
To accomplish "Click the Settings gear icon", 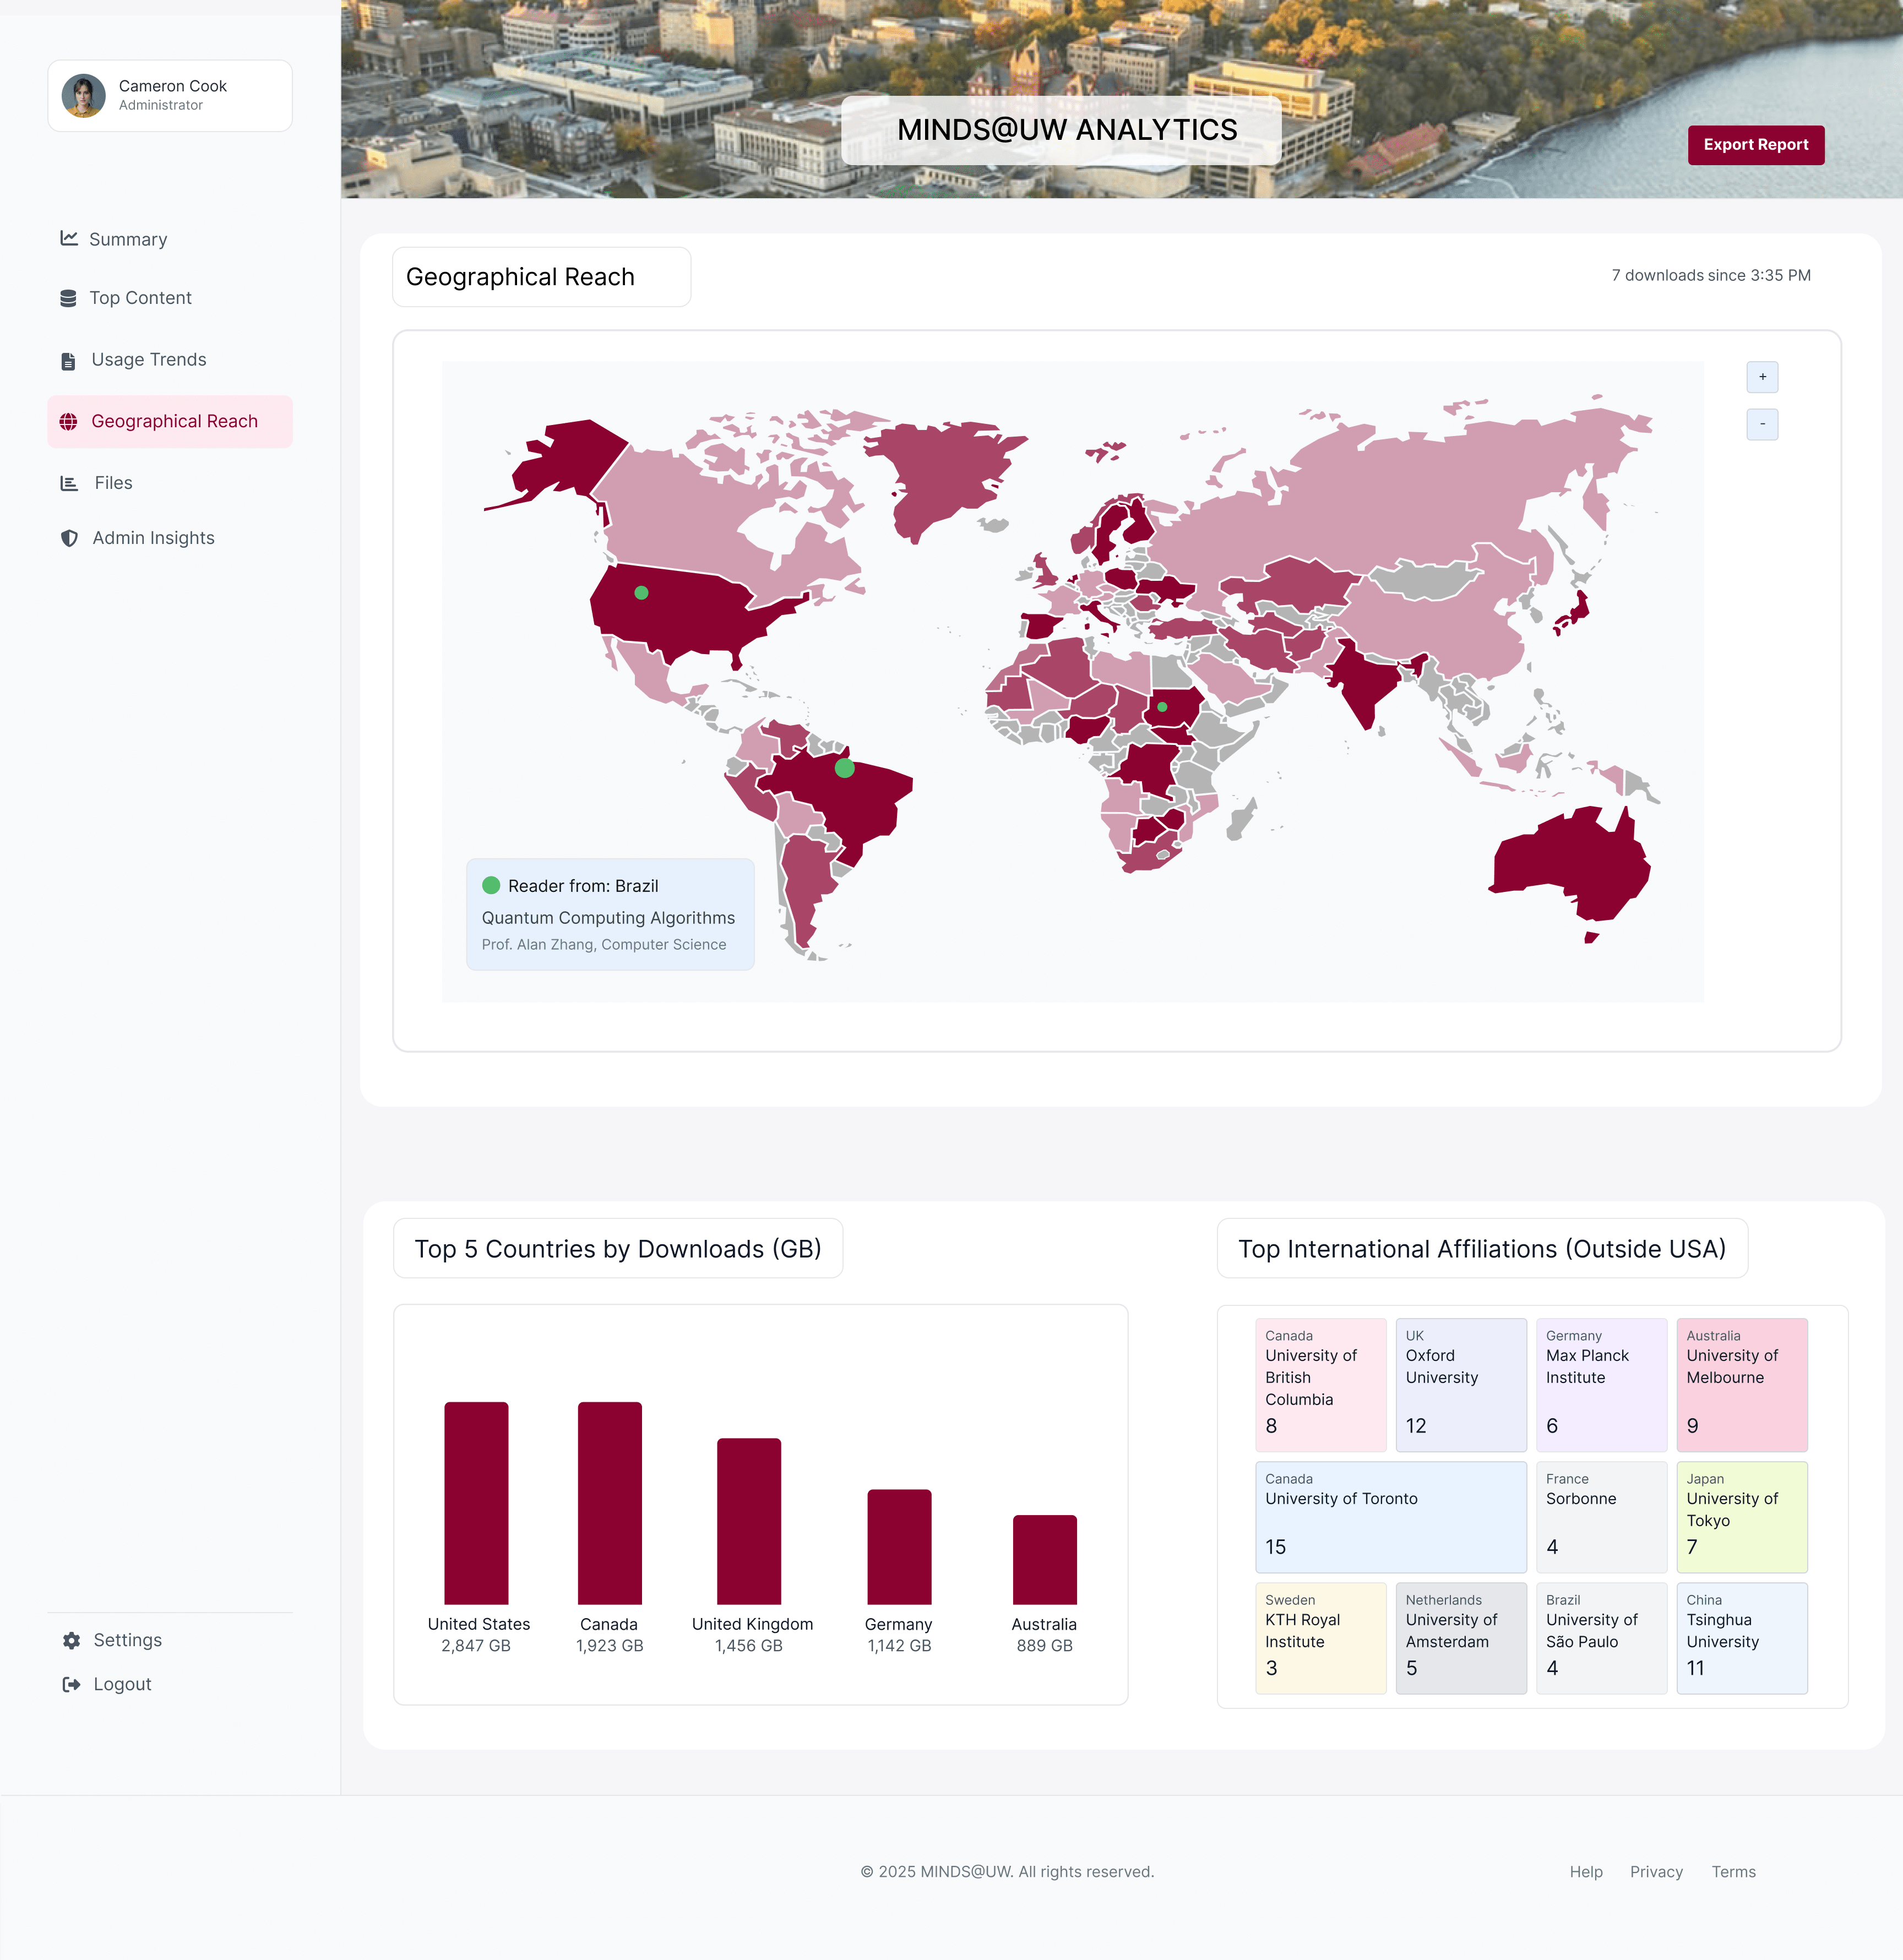I will pos(71,1641).
